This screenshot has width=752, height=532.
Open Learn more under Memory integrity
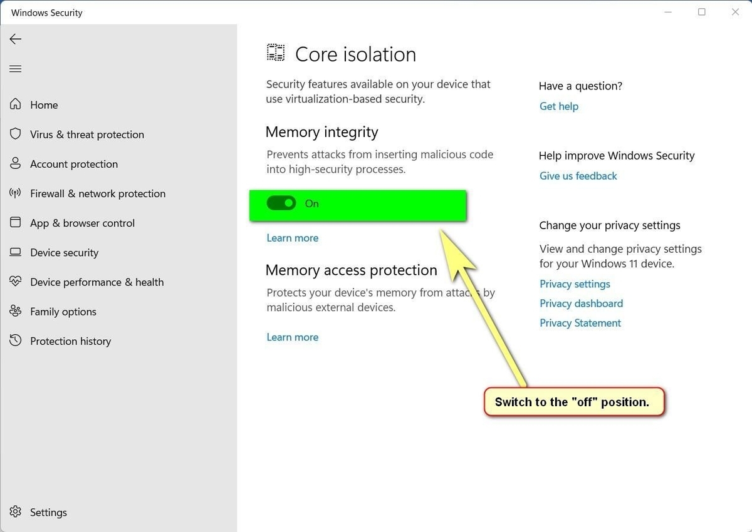tap(293, 238)
